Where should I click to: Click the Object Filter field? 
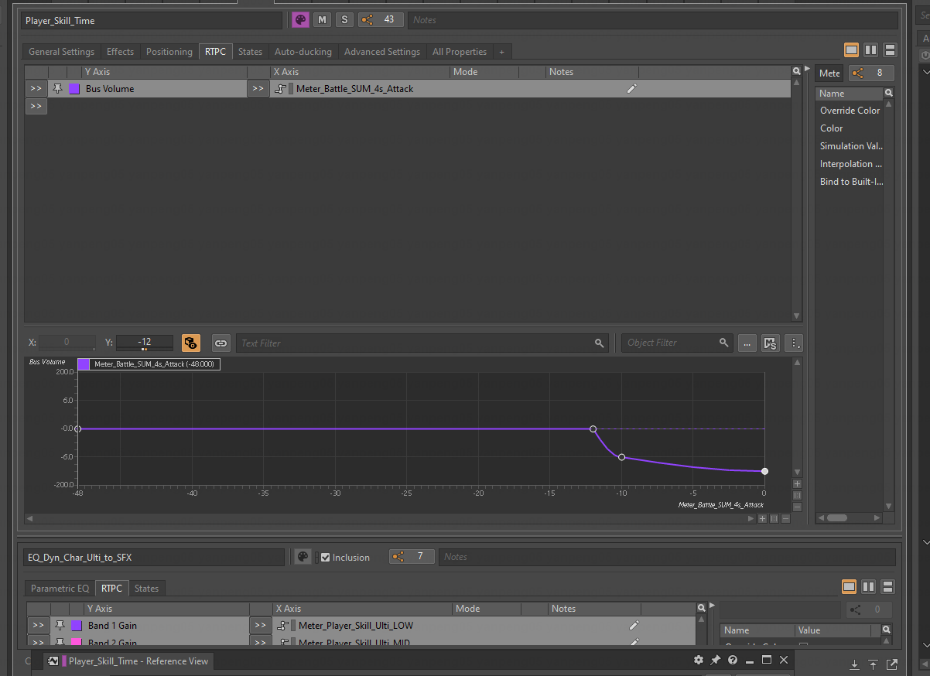tap(677, 343)
